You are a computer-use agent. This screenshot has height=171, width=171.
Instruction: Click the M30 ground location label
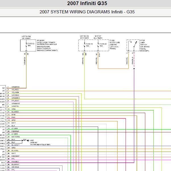coord(40,142)
